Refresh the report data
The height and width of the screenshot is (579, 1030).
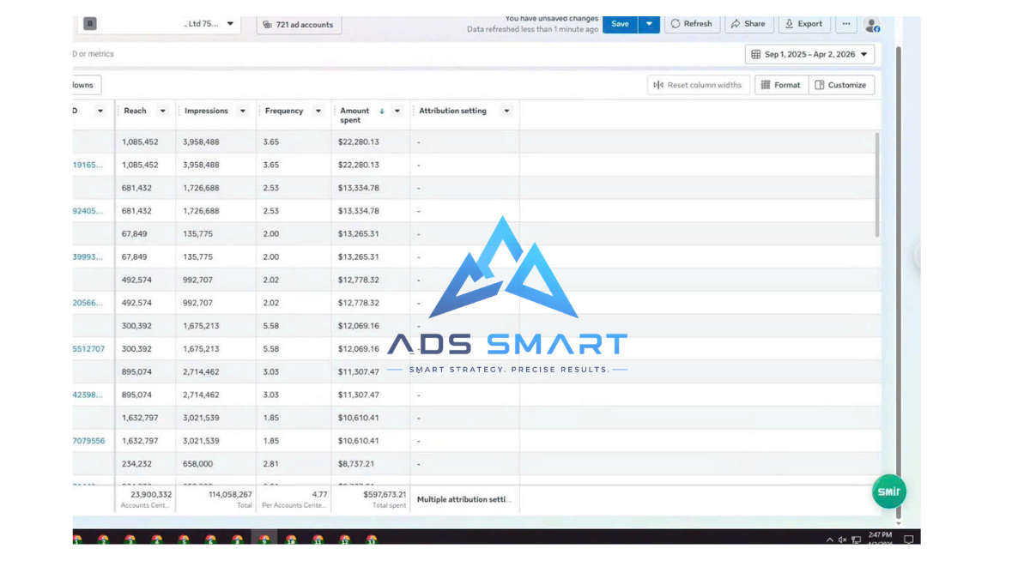[x=691, y=24]
